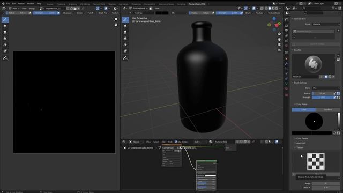Enable solid viewport shading mode

(x=270, y=9)
